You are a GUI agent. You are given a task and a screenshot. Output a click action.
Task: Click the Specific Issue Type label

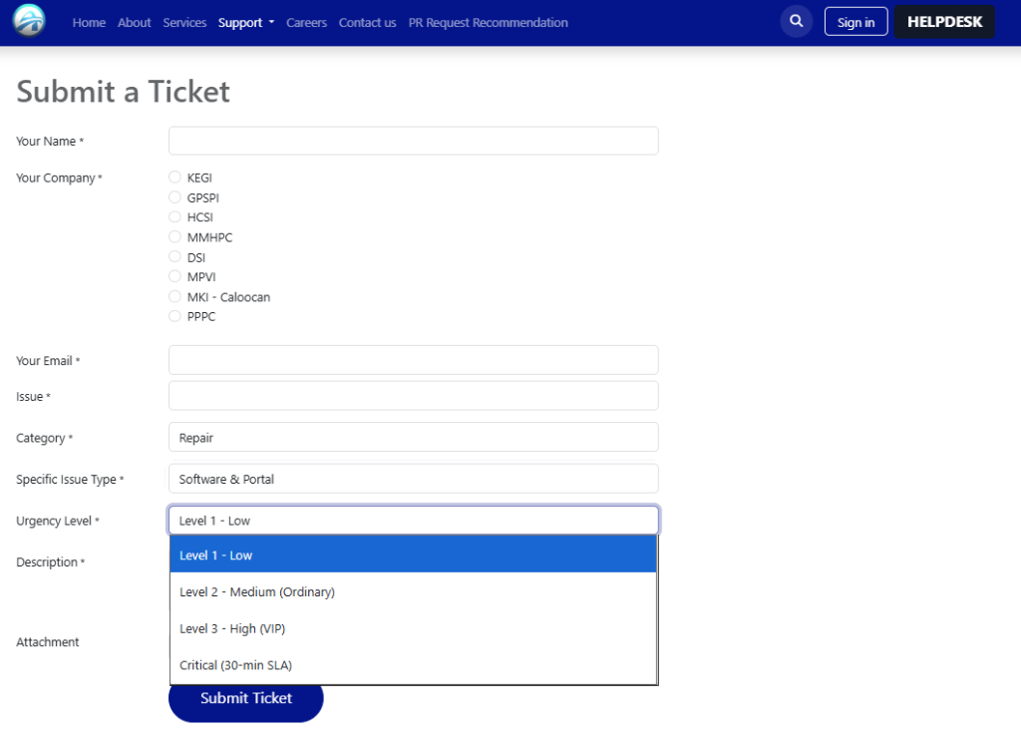click(70, 479)
